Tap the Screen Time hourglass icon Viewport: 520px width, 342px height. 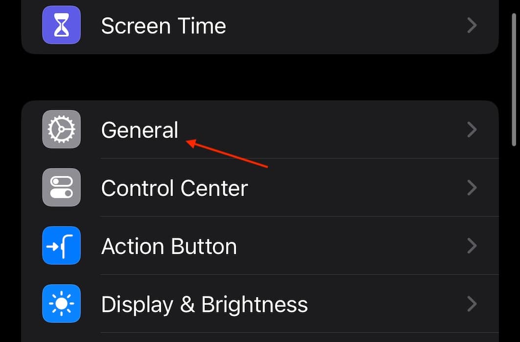pos(61,25)
